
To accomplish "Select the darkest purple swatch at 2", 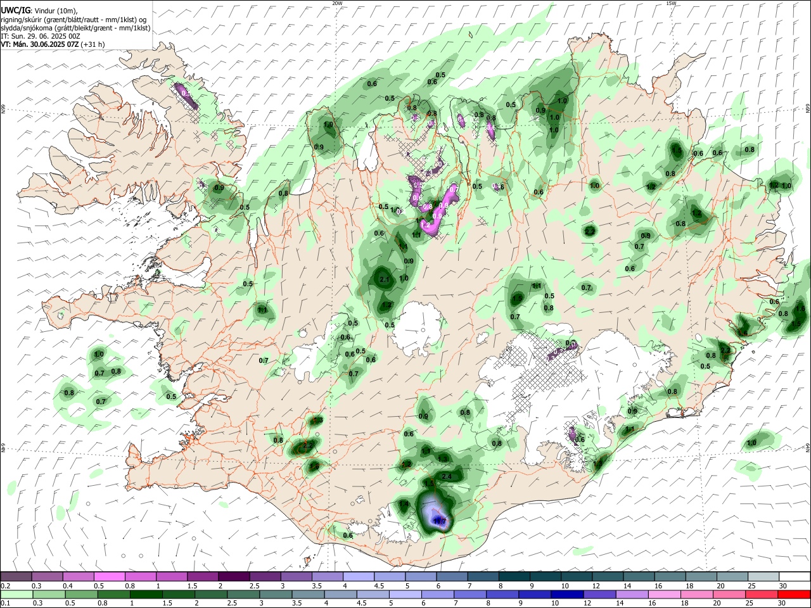I will pyautogui.click(x=233, y=576).
